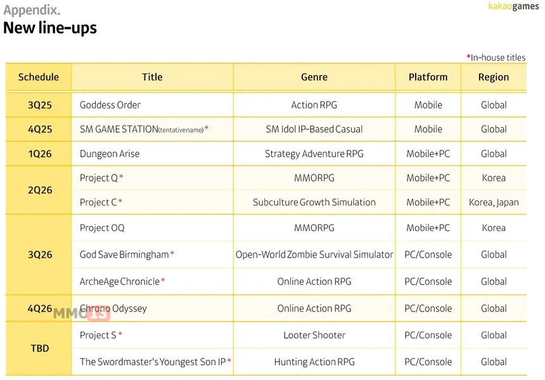Select "PC/Console" platform for Project S

[x=428, y=335]
